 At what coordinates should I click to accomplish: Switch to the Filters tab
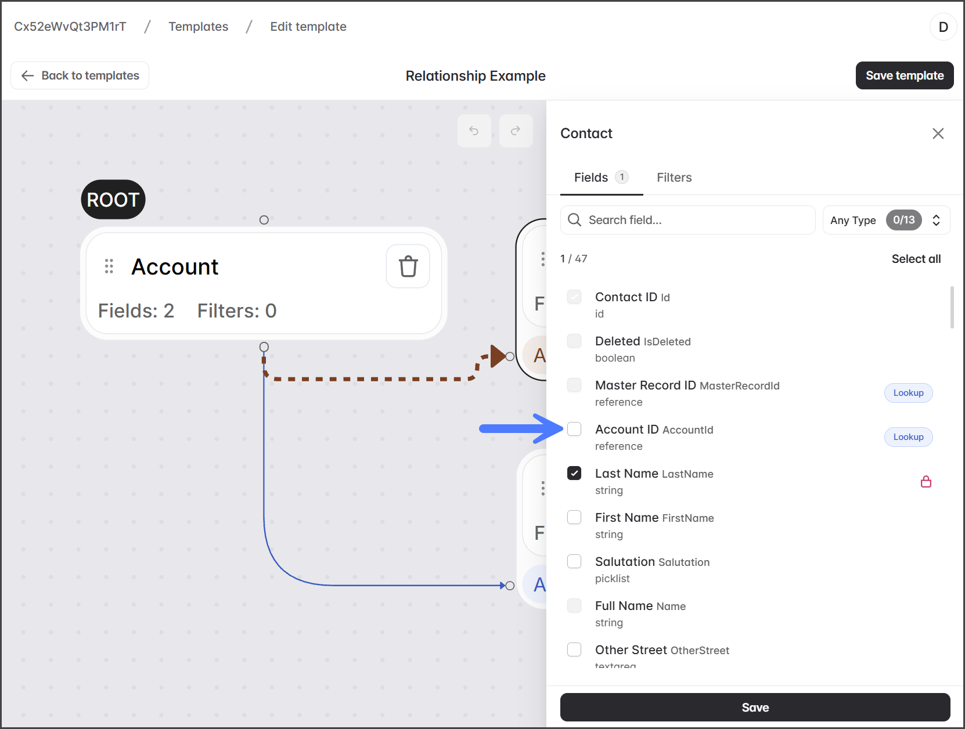[x=674, y=178]
